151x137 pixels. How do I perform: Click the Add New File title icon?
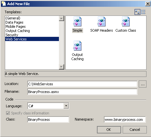click(4, 4)
